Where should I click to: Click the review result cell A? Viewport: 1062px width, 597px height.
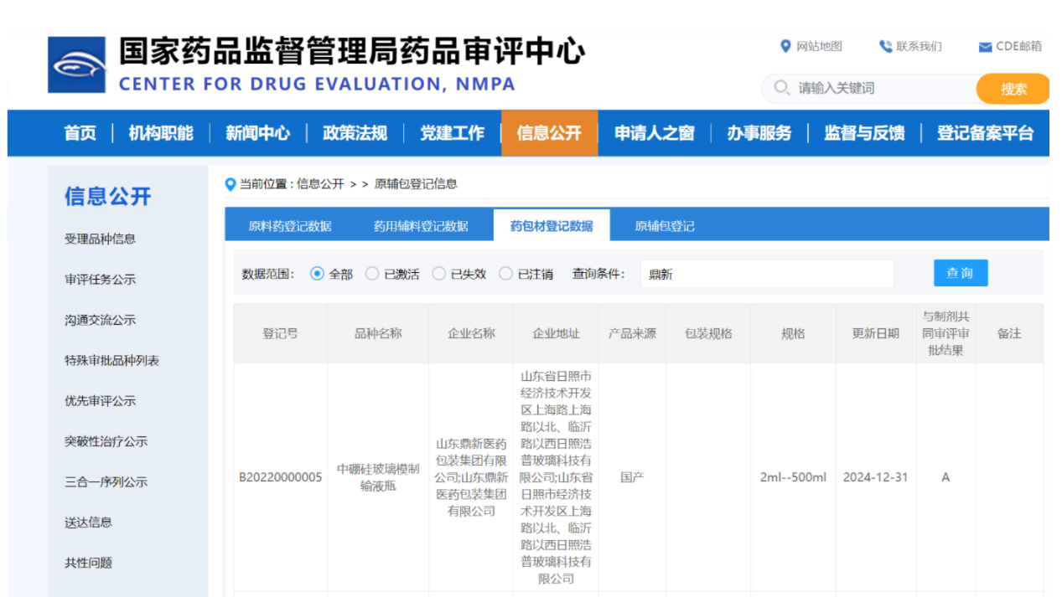coord(945,477)
